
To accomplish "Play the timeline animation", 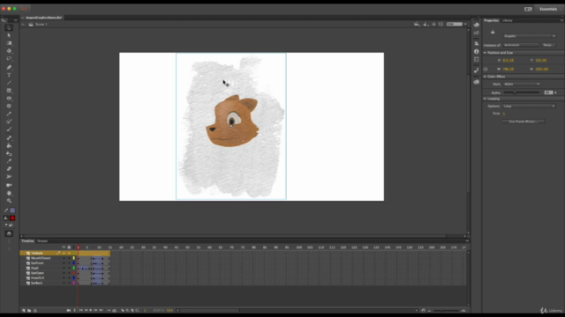I will tap(91, 310).
